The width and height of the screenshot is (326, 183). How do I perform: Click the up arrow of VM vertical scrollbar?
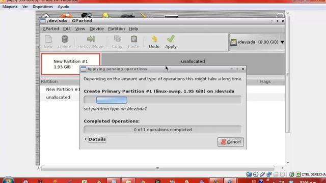point(288,13)
